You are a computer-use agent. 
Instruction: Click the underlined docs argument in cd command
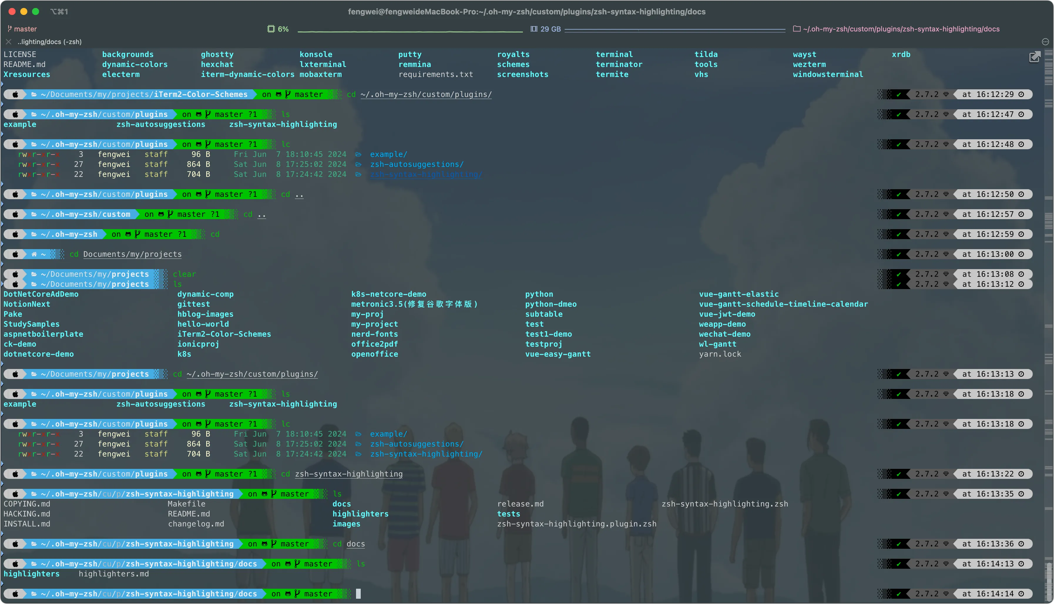(355, 544)
